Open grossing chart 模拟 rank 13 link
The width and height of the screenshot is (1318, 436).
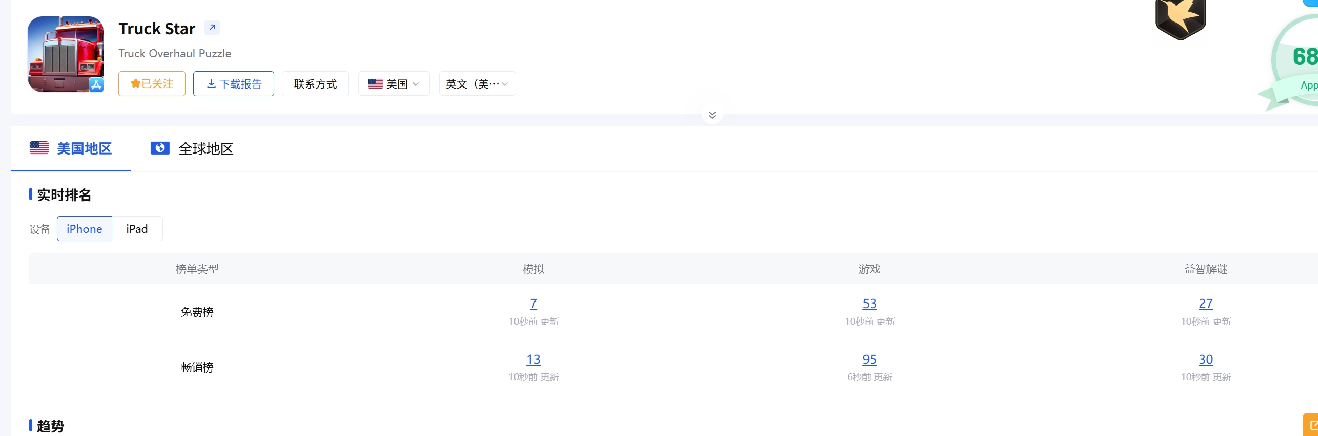(x=533, y=359)
